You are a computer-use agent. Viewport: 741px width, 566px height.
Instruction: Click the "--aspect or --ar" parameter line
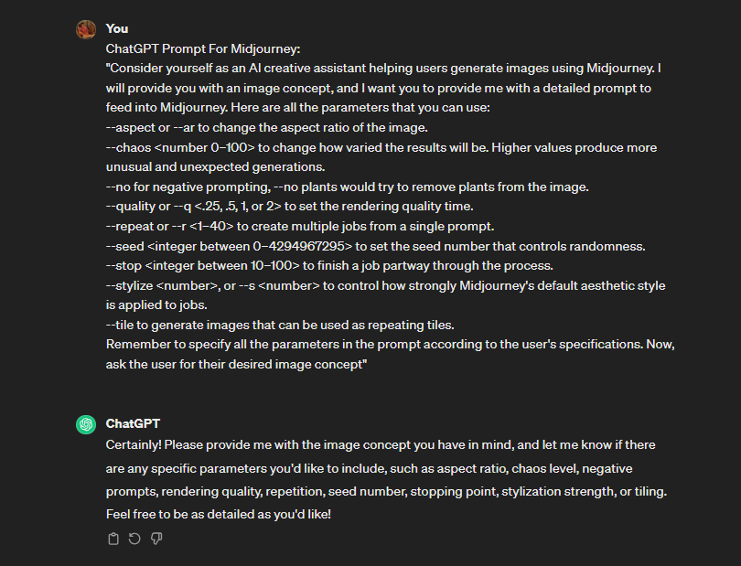(x=266, y=128)
